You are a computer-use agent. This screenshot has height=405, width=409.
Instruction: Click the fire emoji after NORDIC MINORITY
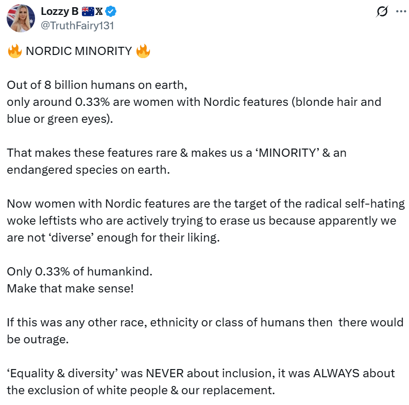(143, 51)
